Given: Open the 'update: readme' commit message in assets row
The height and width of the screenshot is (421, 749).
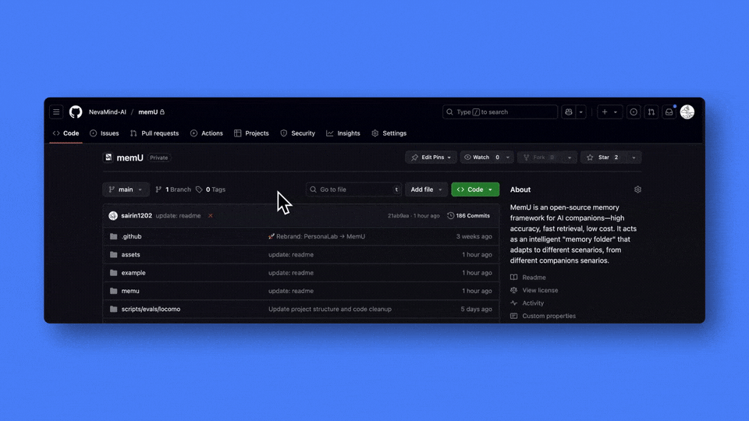Looking at the screenshot, I should tap(291, 254).
